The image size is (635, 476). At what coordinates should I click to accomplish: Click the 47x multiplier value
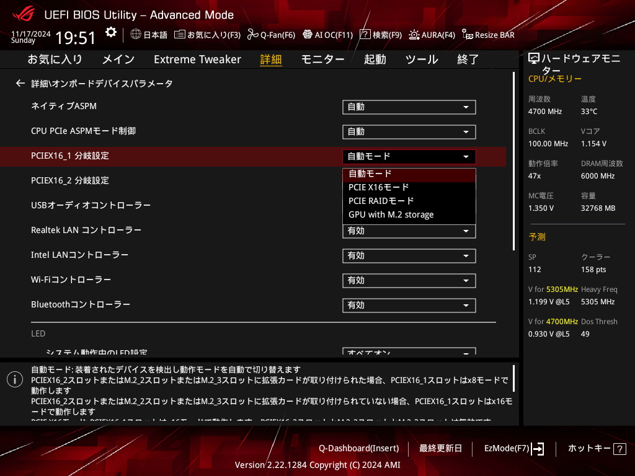535,176
